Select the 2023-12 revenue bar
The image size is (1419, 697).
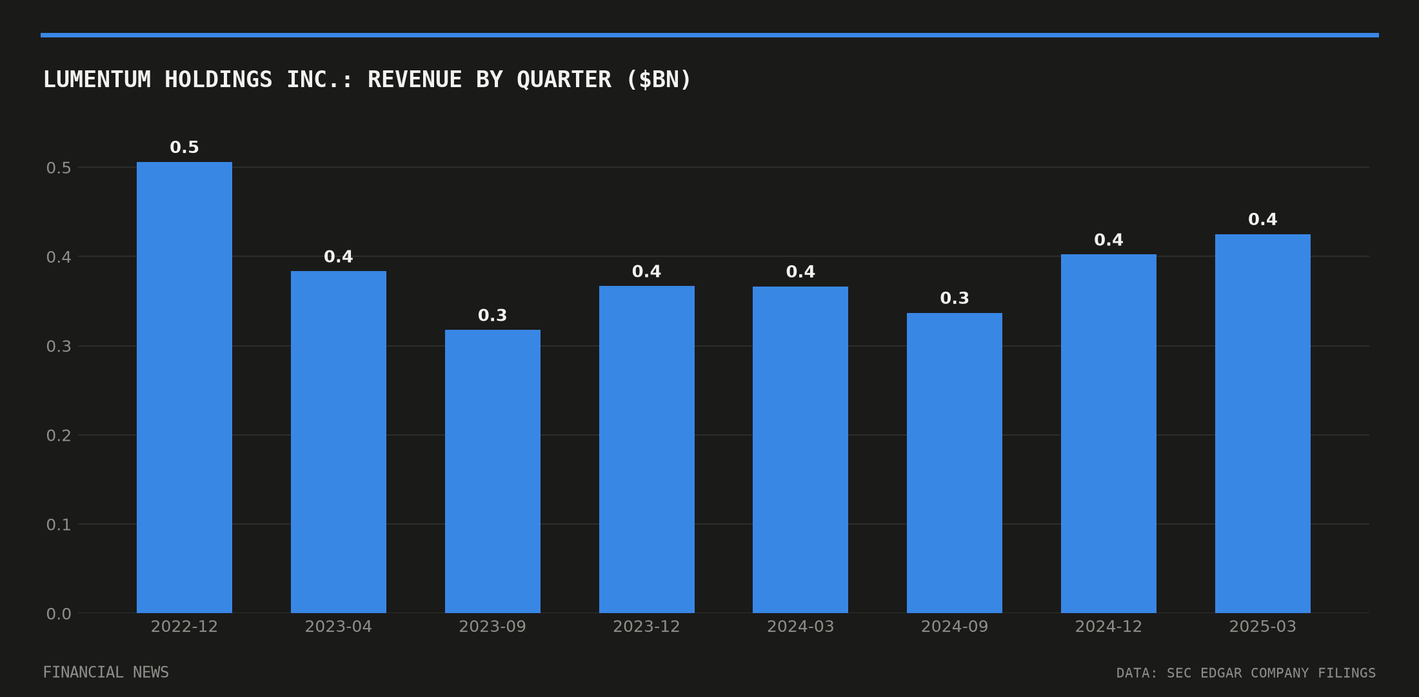tap(647, 449)
